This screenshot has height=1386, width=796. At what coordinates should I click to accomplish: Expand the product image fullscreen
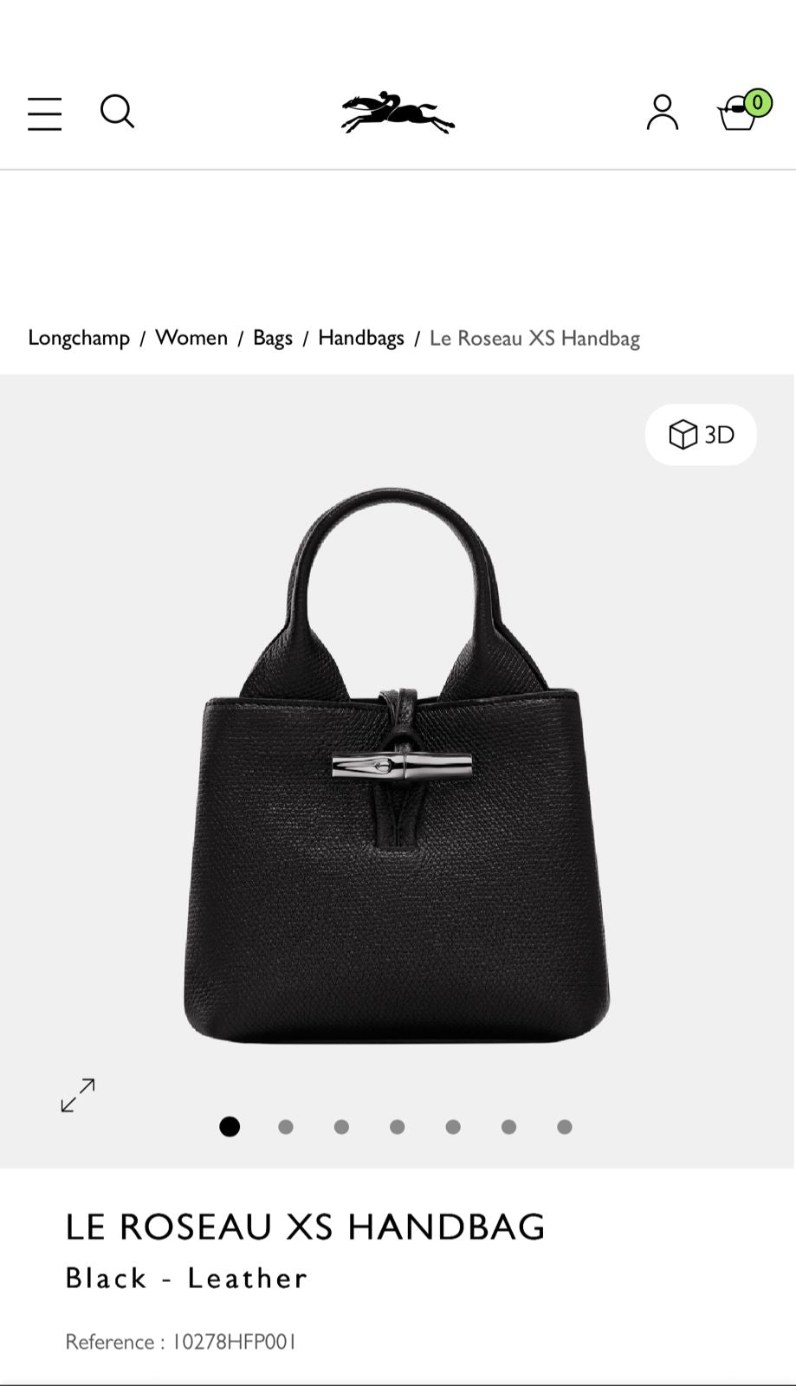coord(78,1096)
